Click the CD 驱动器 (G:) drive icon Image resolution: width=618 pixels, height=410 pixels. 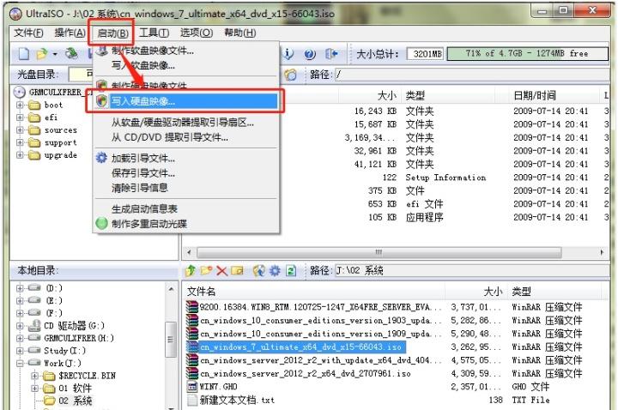(x=34, y=325)
